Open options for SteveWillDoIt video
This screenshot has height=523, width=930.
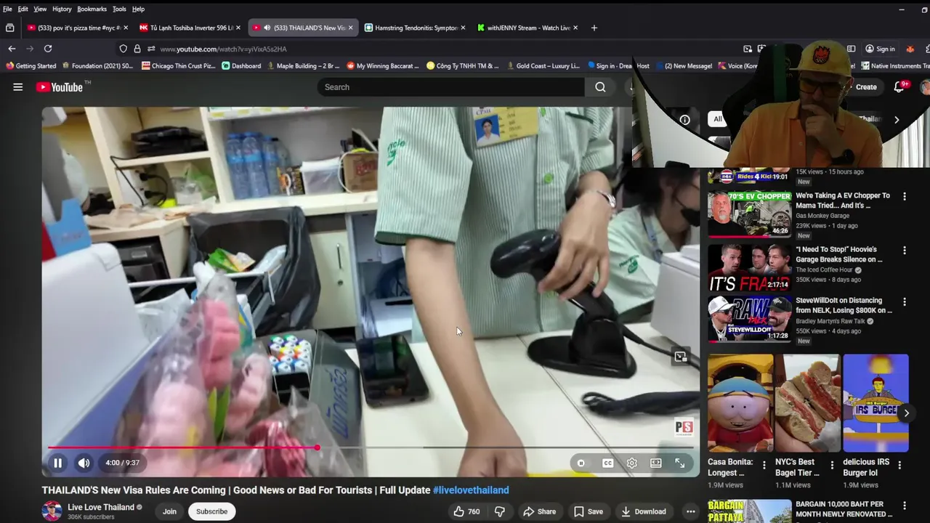pos(905,301)
